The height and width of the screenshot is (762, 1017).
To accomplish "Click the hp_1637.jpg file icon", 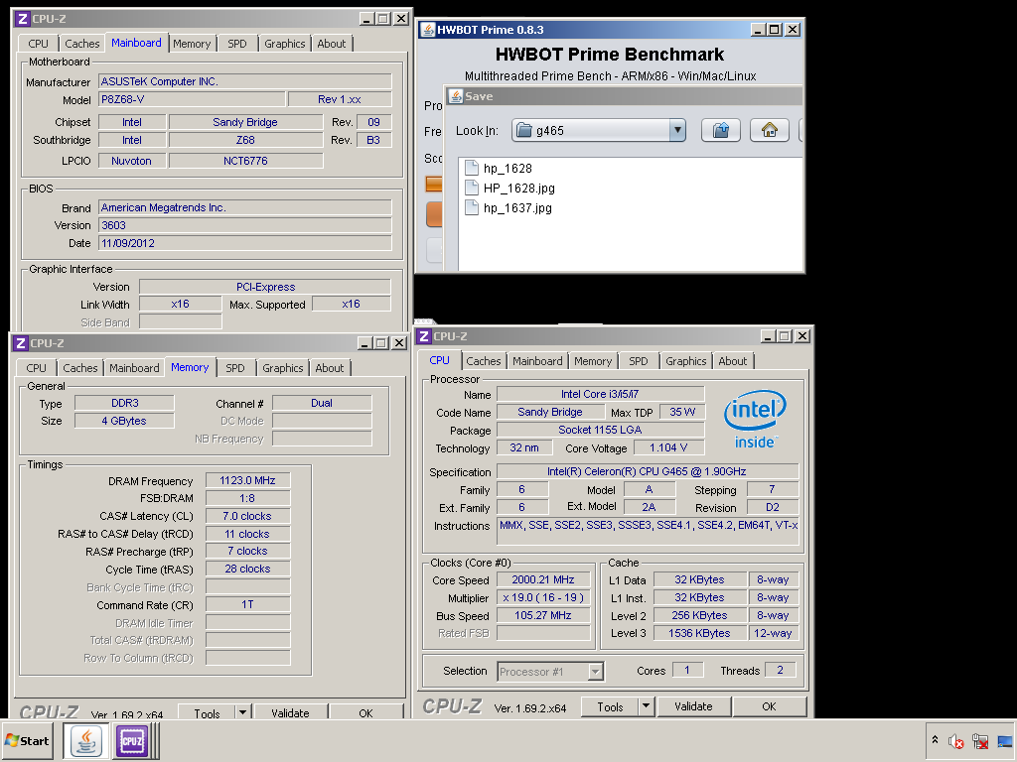I will pyautogui.click(x=472, y=208).
